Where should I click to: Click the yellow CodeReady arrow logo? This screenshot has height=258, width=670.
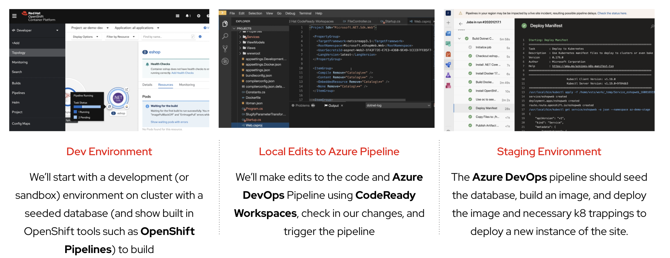[222, 13]
